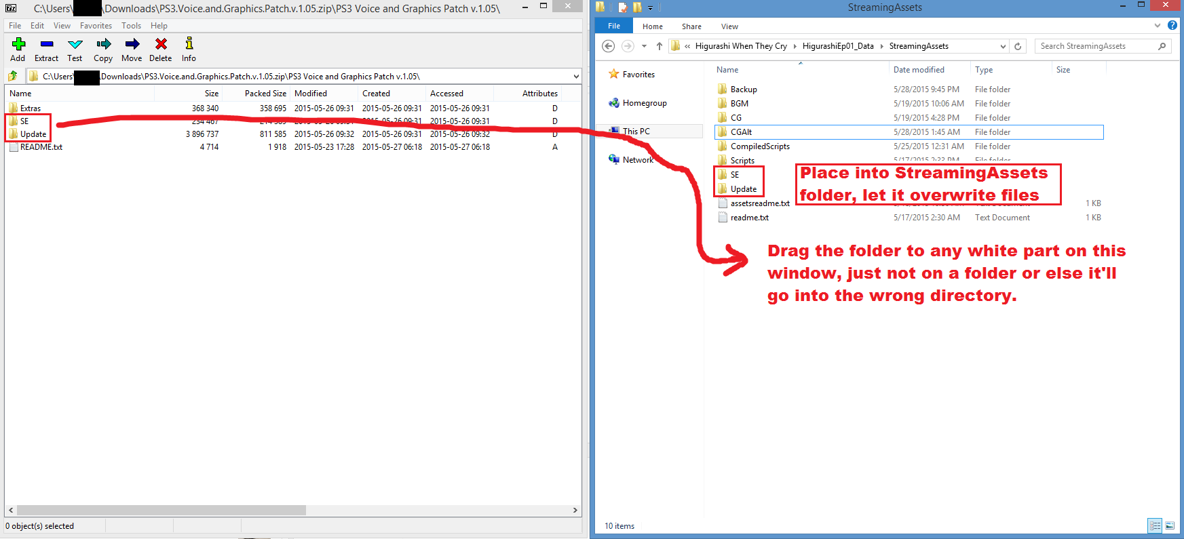Go up one level in 7-Zip
This screenshot has width=1184, height=539.
click(x=13, y=76)
